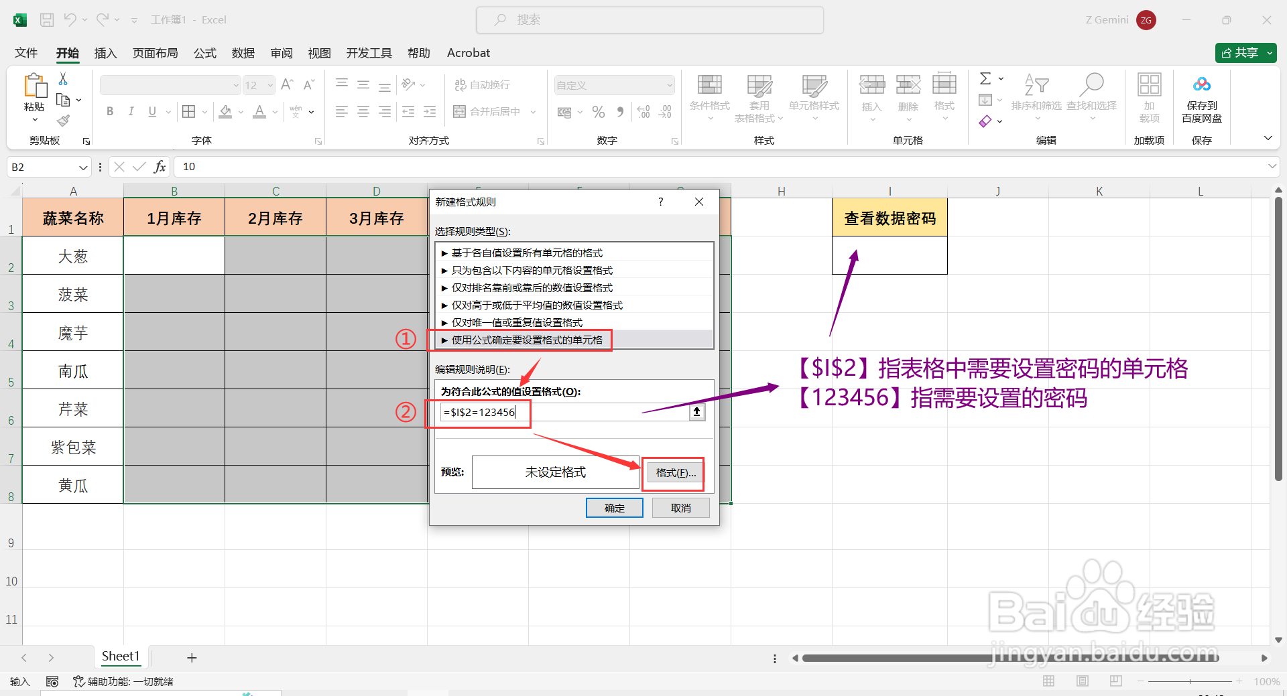Viewport: 1287px width, 696px height.
Task: Click 确定 in the rule dialog
Action: (x=615, y=508)
